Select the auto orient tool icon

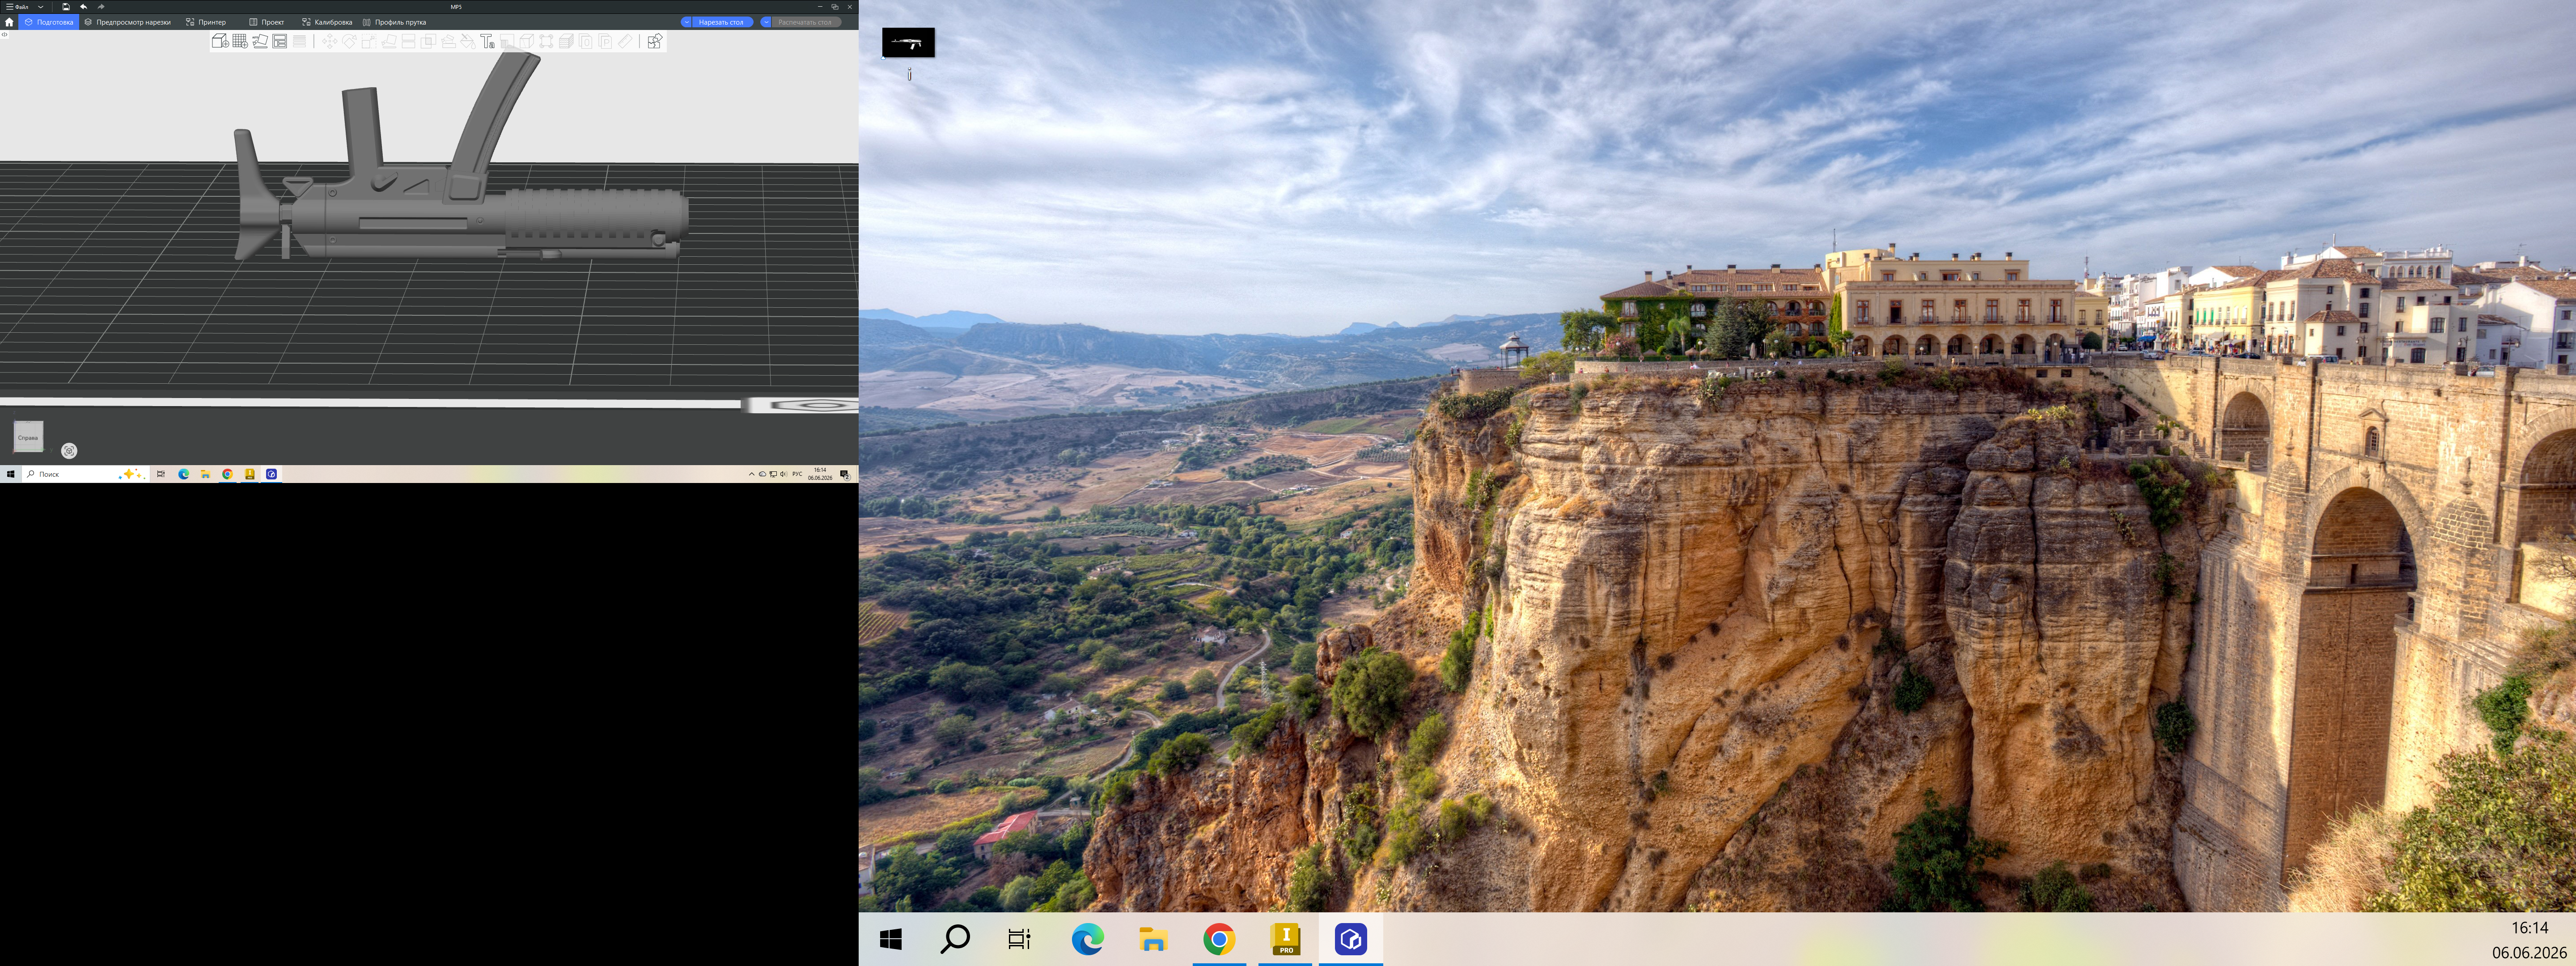(x=260, y=41)
